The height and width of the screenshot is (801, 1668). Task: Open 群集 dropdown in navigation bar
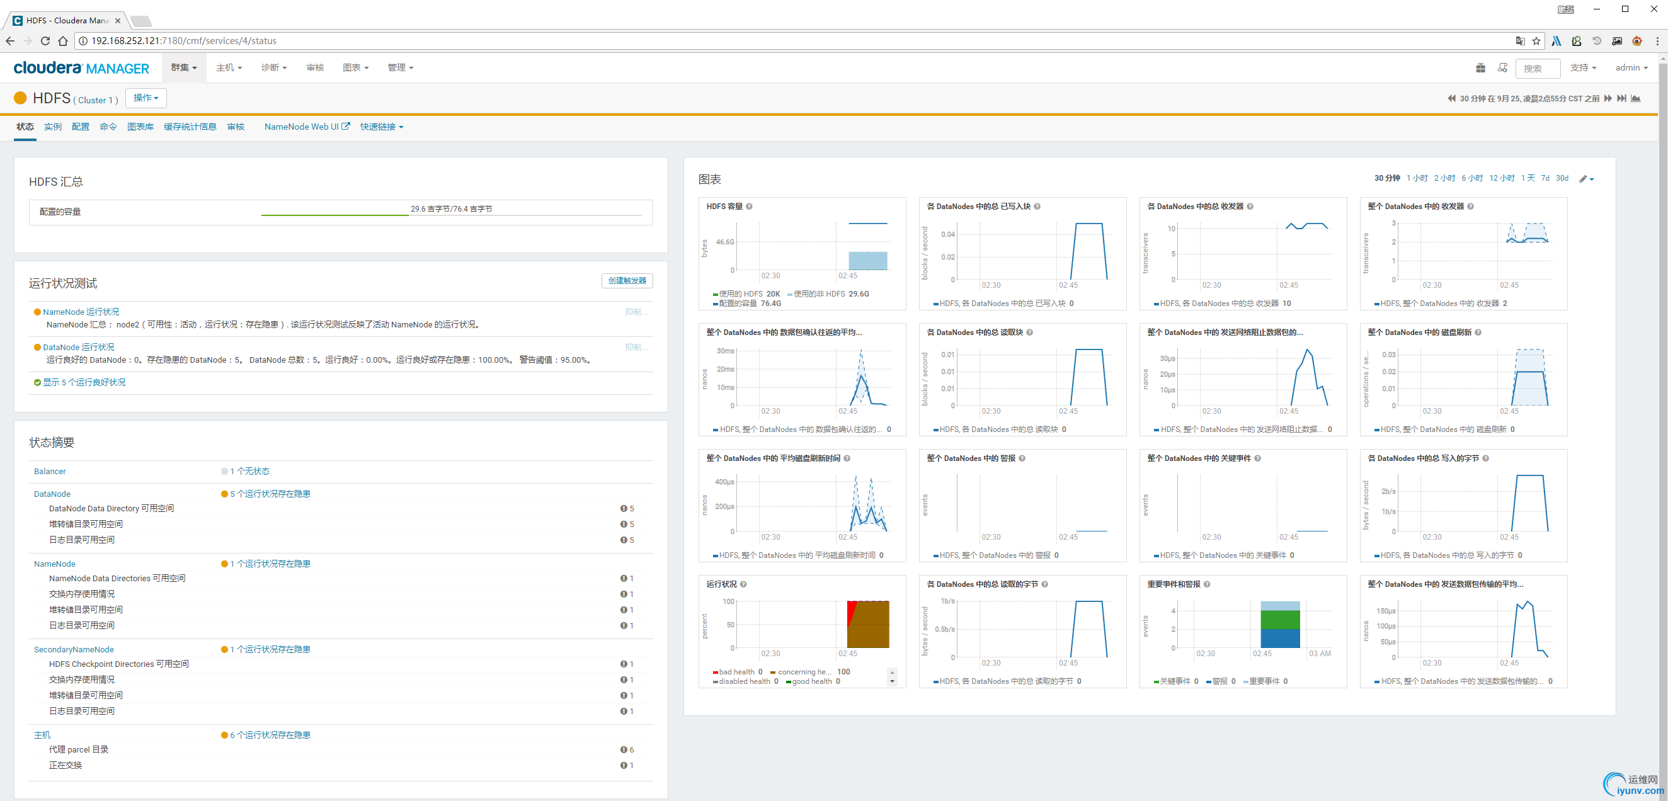(x=184, y=67)
